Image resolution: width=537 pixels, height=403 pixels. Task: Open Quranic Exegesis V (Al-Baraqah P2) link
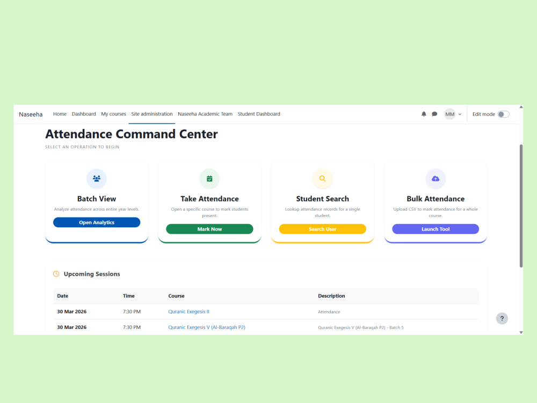[207, 327]
